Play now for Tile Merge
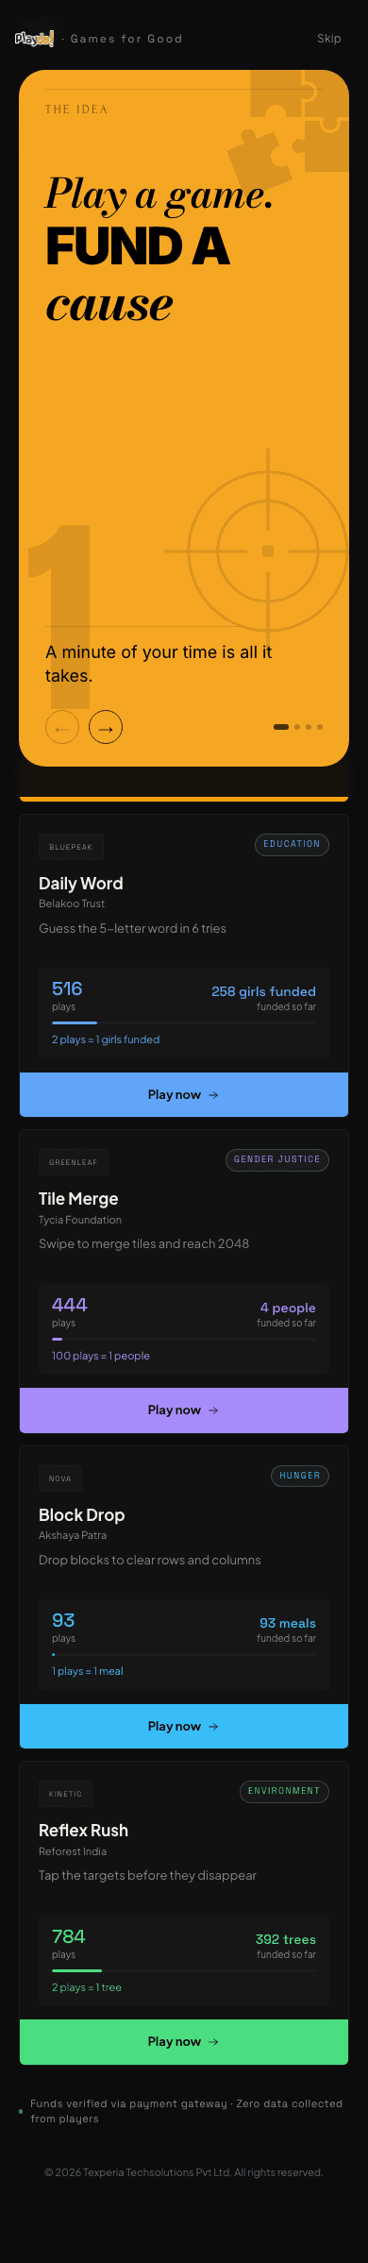The height and width of the screenshot is (2263, 368). (x=184, y=1410)
